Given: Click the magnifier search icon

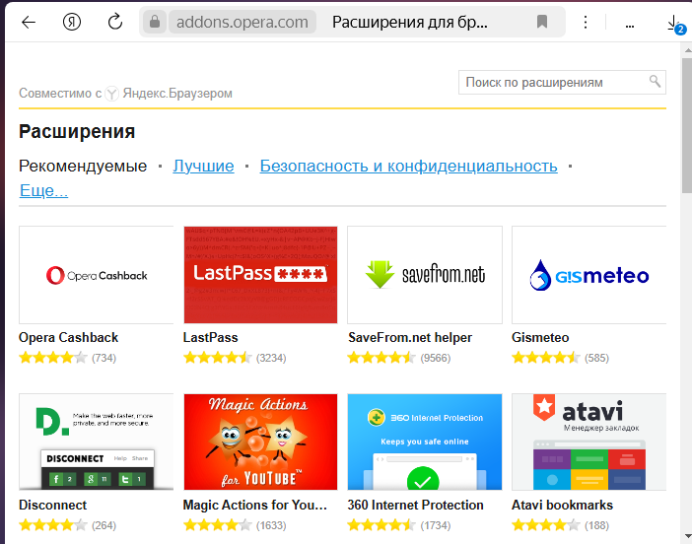Looking at the screenshot, I should click(655, 81).
